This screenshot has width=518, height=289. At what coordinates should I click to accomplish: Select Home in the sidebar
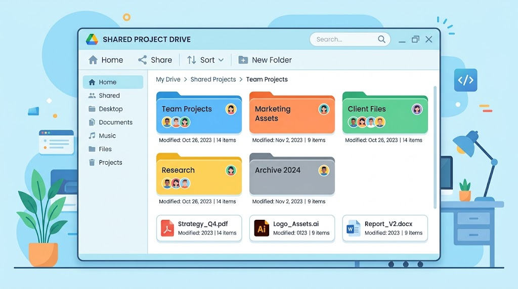coord(113,82)
